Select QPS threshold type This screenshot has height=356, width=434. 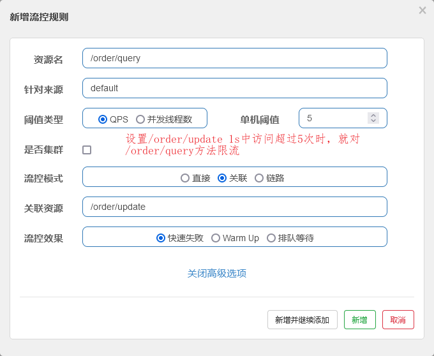coord(103,119)
